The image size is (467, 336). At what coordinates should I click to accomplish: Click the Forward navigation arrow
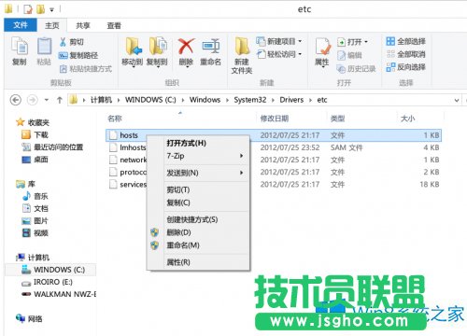click(x=33, y=100)
